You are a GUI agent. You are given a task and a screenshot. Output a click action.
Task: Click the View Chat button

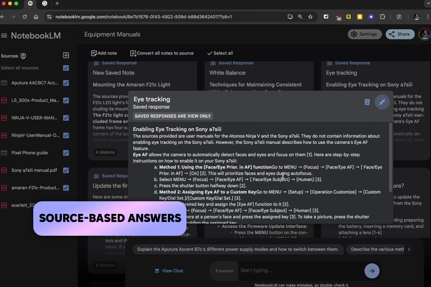click(169, 271)
